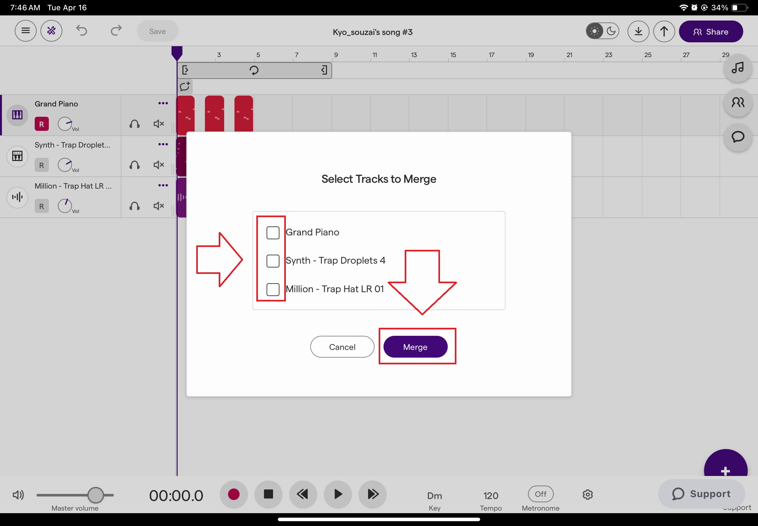Open the chat bubble icon on the right edge
Screen dimensions: 758x526
[737, 137]
